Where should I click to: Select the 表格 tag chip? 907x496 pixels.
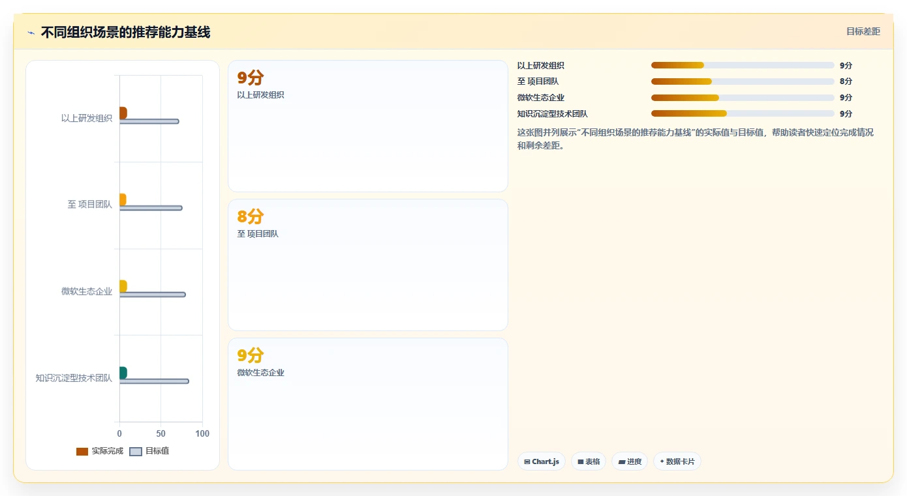tap(589, 461)
